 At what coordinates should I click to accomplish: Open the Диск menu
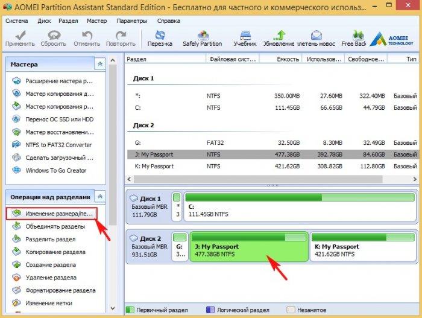(x=45, y=21)
